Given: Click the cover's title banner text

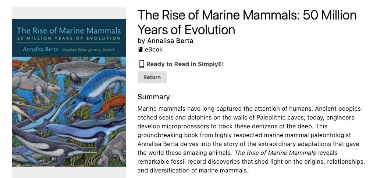Looking at the screenshot, I should (69, 31).
